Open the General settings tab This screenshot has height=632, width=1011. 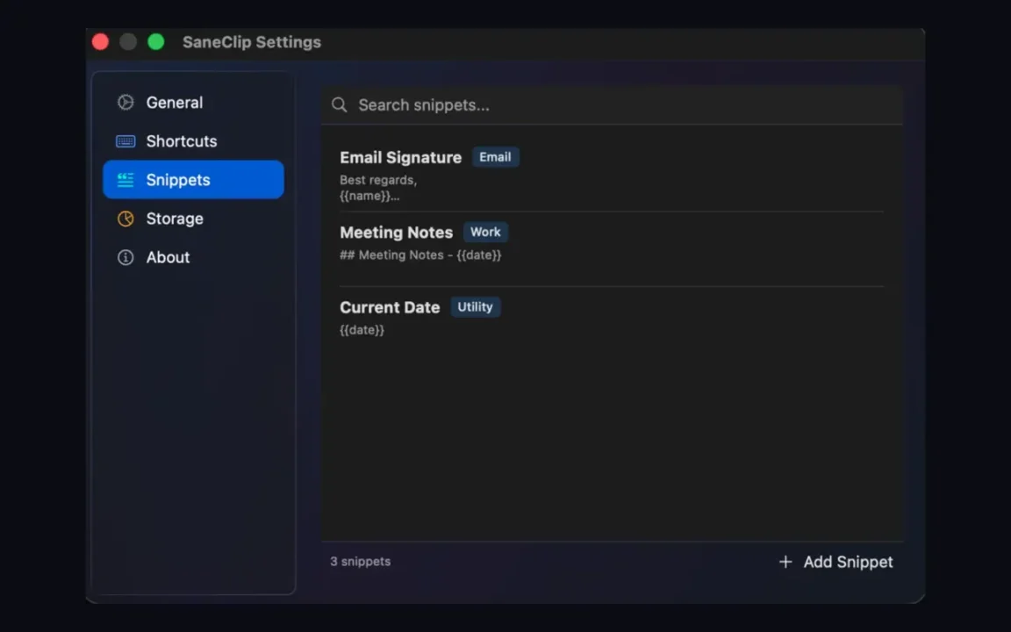tap(193, 102)
